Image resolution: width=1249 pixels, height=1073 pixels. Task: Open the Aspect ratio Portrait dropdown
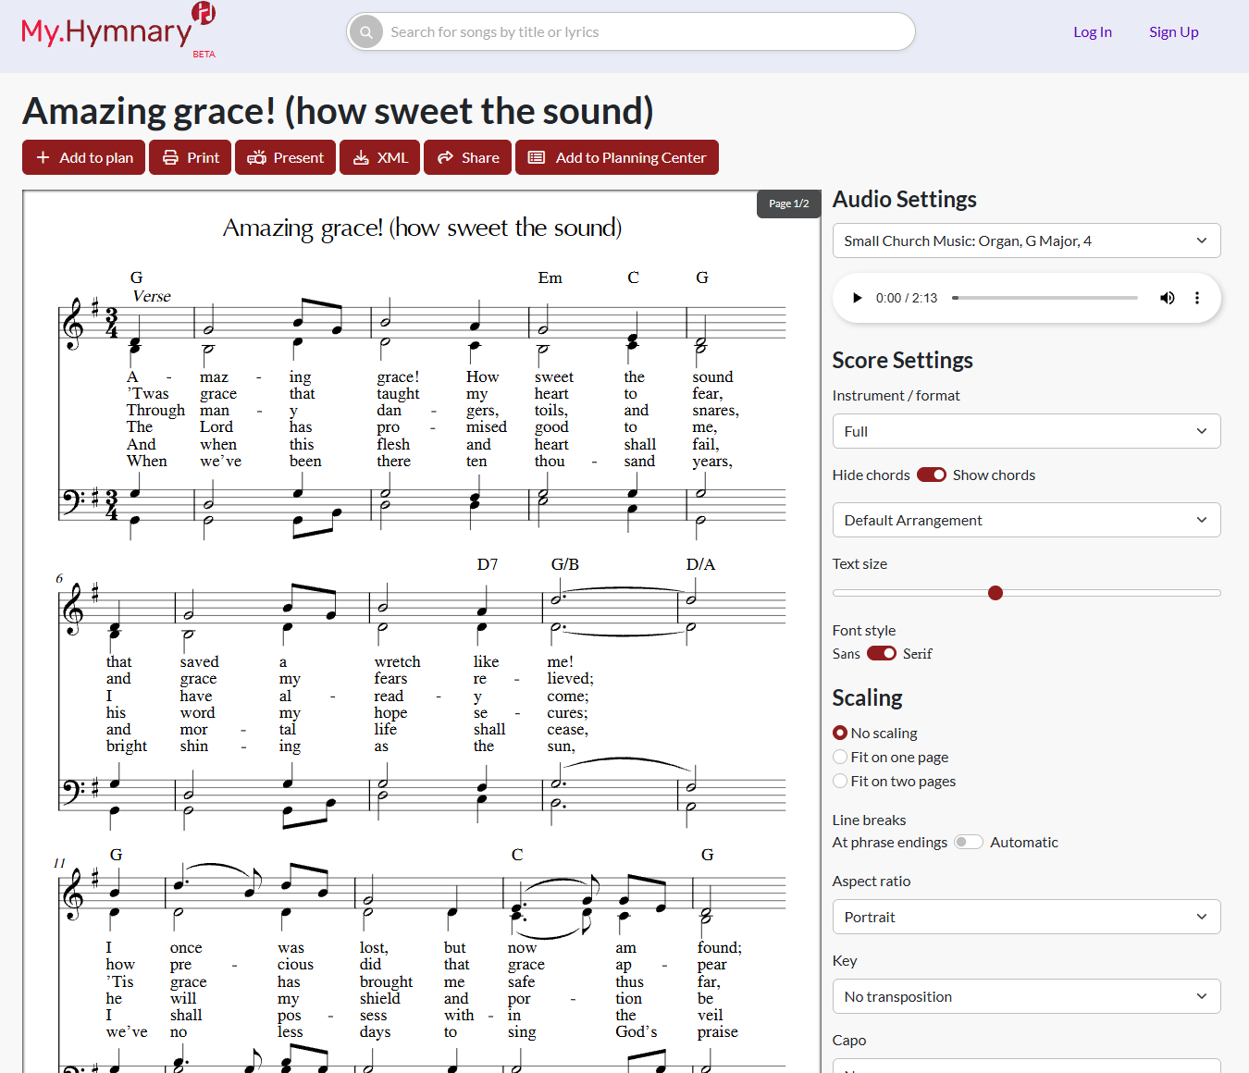pyautogui.click(x=1026, y=917)
